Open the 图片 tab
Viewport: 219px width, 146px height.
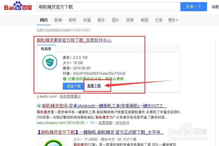pyautogui.click(x=115, y=20)
